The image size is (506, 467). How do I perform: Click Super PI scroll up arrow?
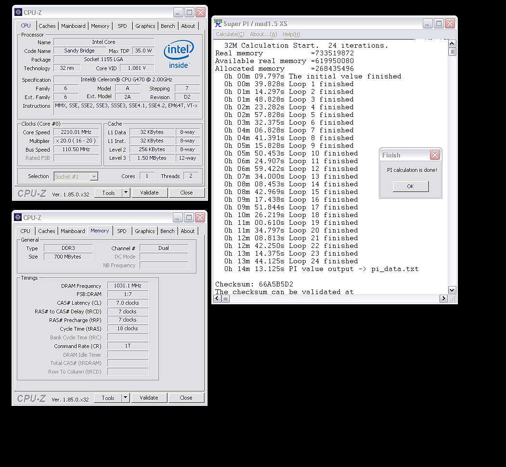(x=452, y=43)
